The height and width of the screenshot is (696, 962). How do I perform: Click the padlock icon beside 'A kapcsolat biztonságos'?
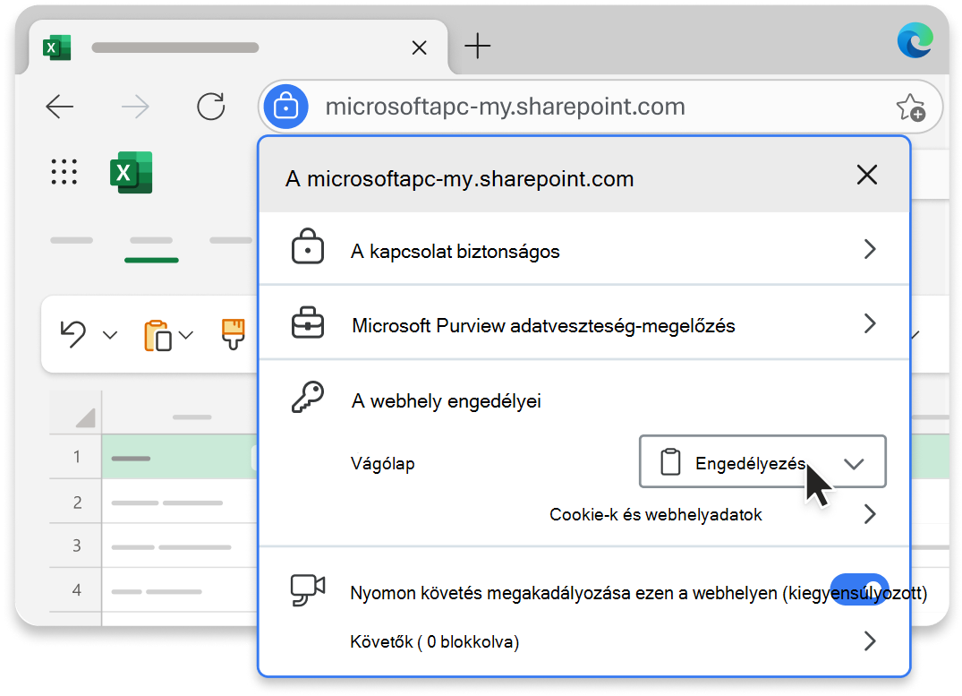[307, 246]
